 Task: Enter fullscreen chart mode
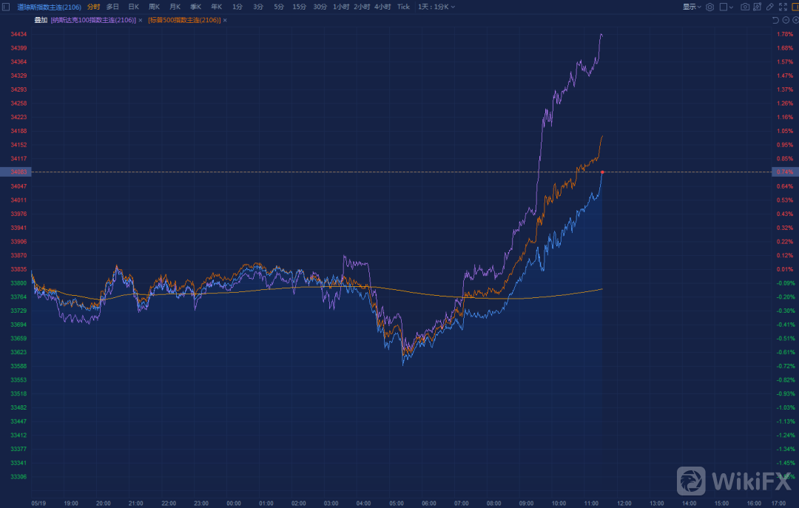click(x=783, y=7)
